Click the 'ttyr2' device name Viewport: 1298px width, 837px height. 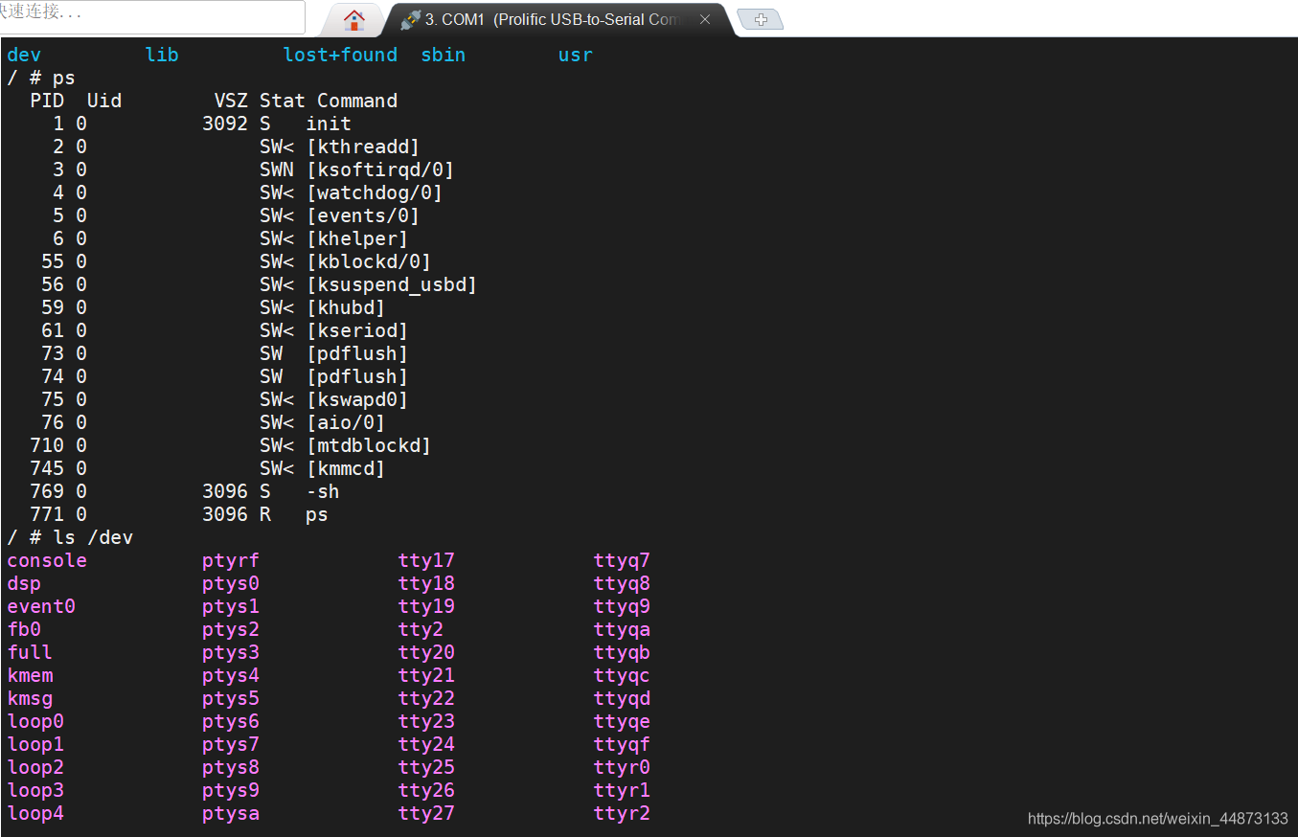[622, 813]
